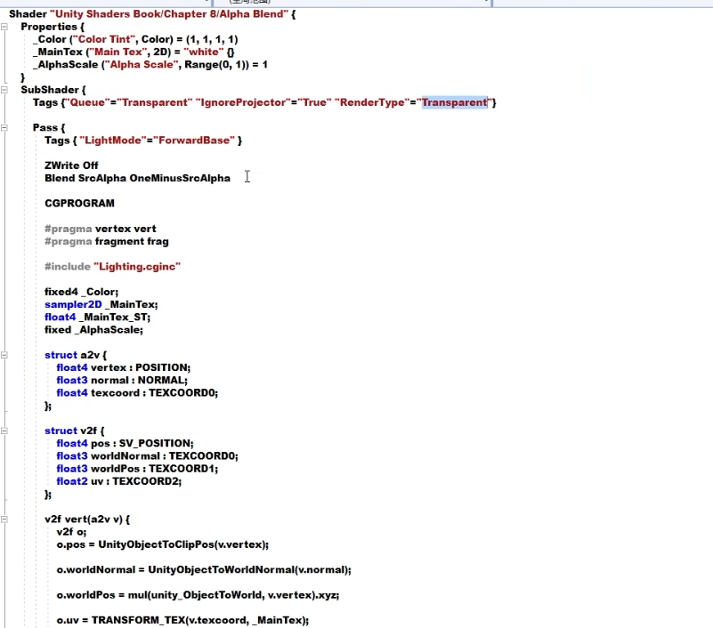Collapse the Pass block fold marker
713x628 pixels.
coord(4,128)
